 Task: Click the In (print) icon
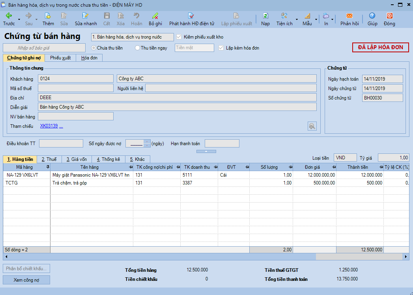pyautogui.click(x=326, y=16)
